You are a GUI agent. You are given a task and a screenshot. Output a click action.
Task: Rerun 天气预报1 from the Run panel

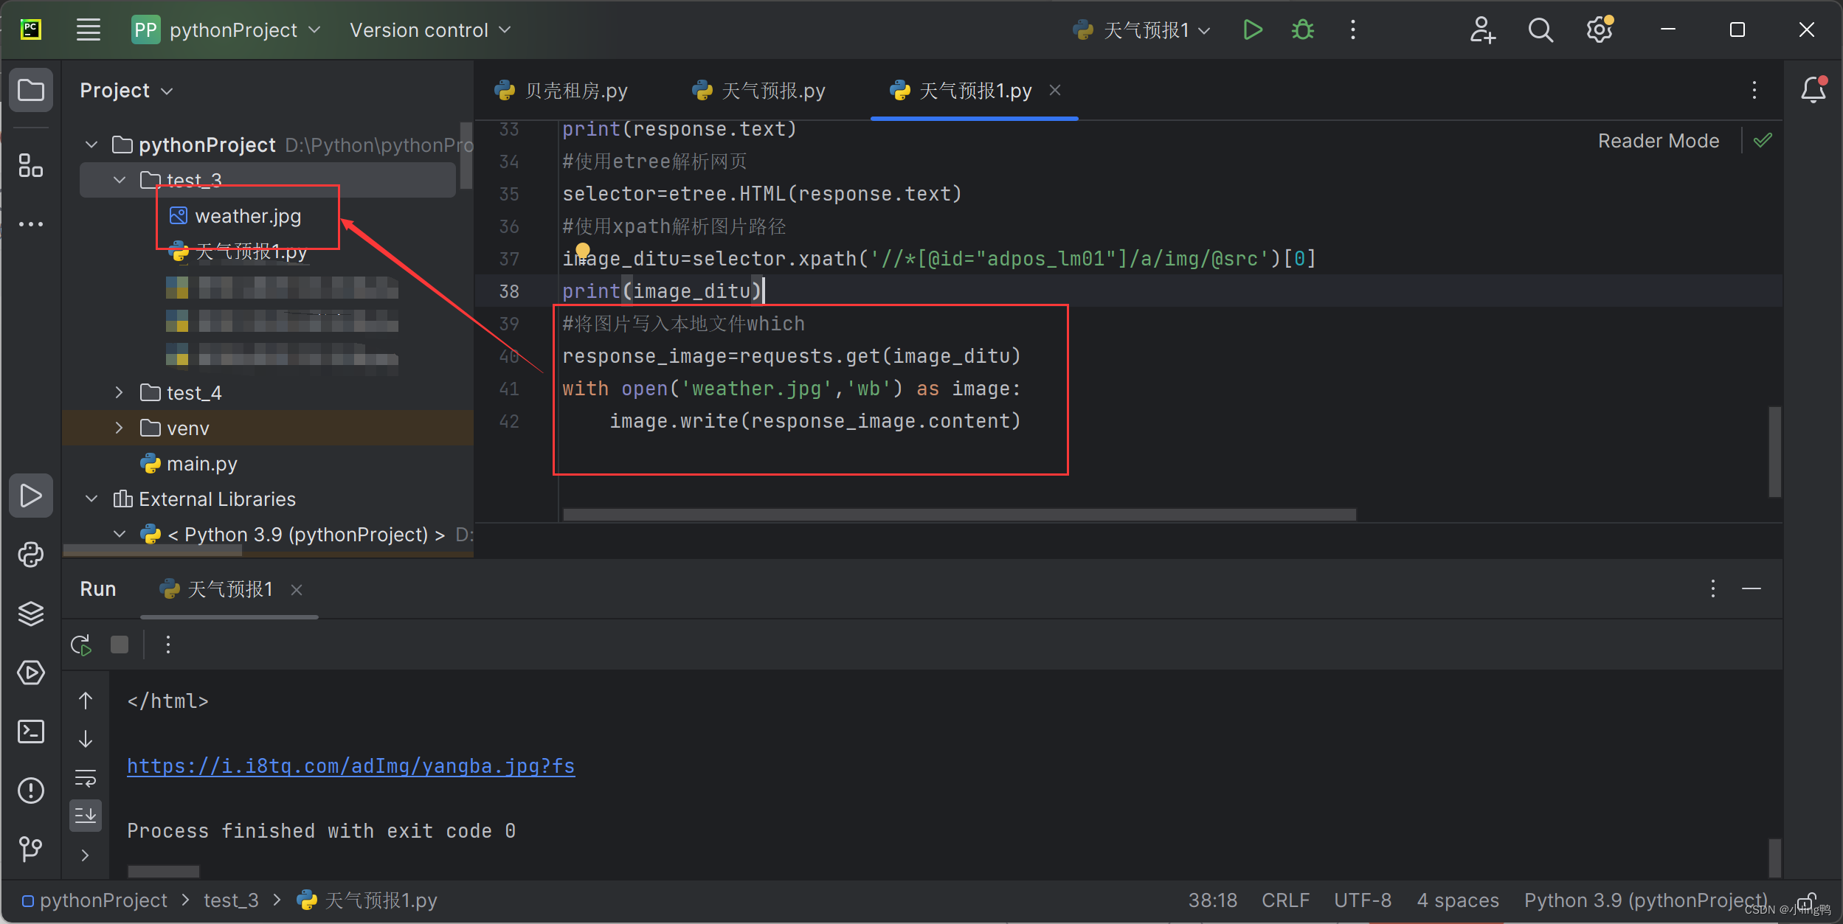[x=80, y=644]
